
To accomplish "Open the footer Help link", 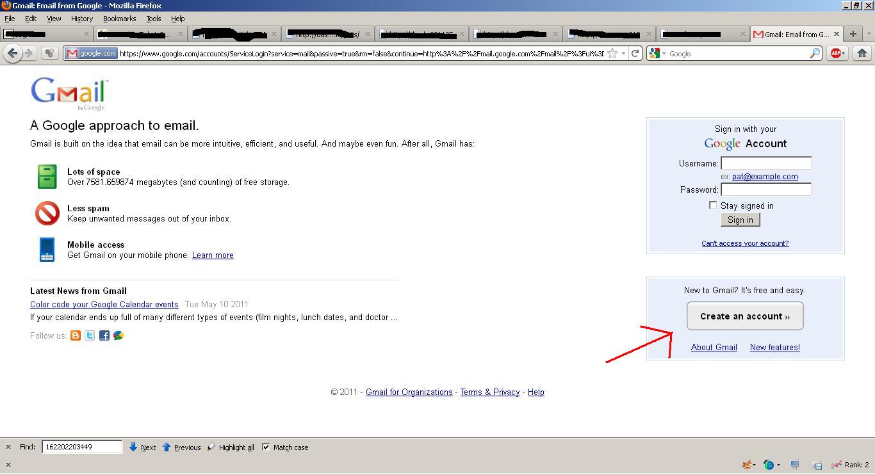I will pyautogui.click(x=536, y=392).
